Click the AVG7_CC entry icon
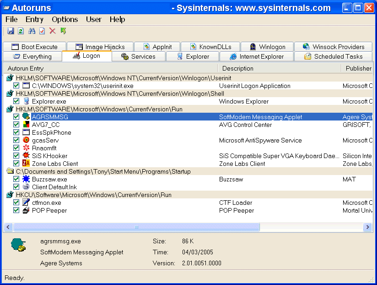 [26, 125]
